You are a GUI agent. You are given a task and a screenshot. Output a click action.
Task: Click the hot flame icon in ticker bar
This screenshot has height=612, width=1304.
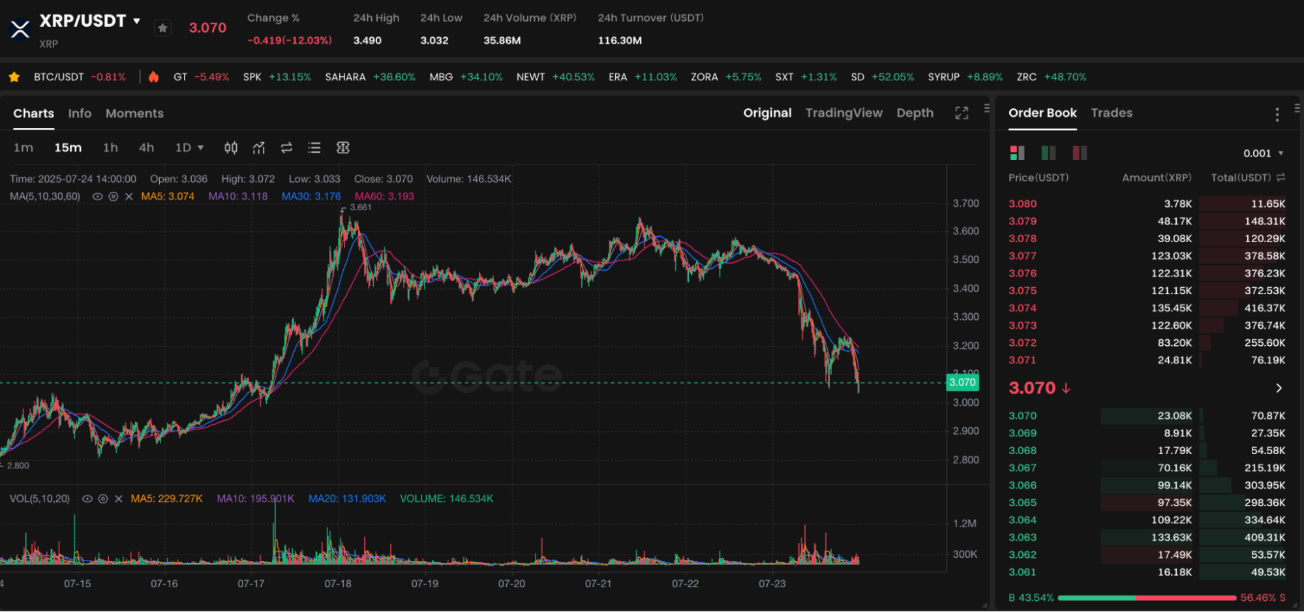(x=154, y=77)
